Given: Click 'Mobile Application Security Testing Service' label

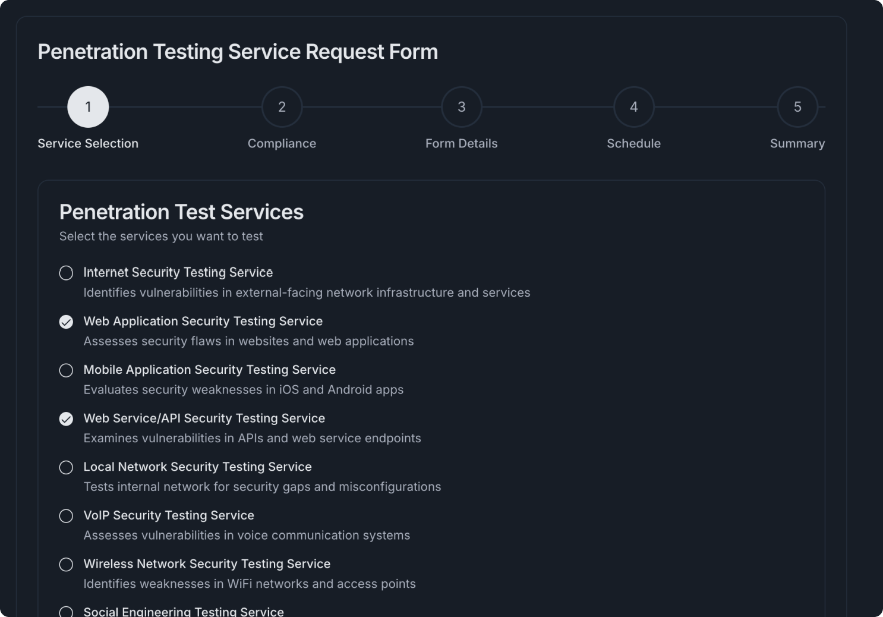Looking at the screenshot, I should pos(210,370).
